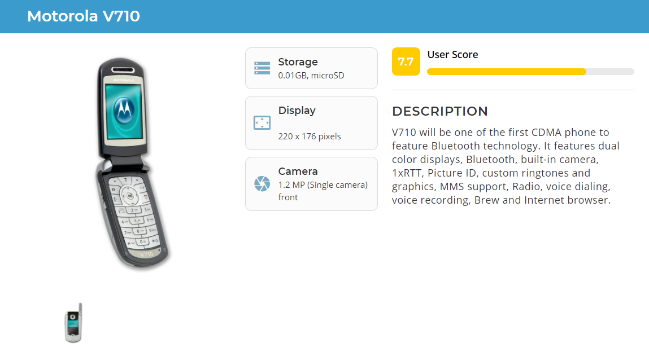The height and width of the screenshot is (352, 649).
Task: Click the 1.2 MP (Single camera) text
Action: click(323, 184)
